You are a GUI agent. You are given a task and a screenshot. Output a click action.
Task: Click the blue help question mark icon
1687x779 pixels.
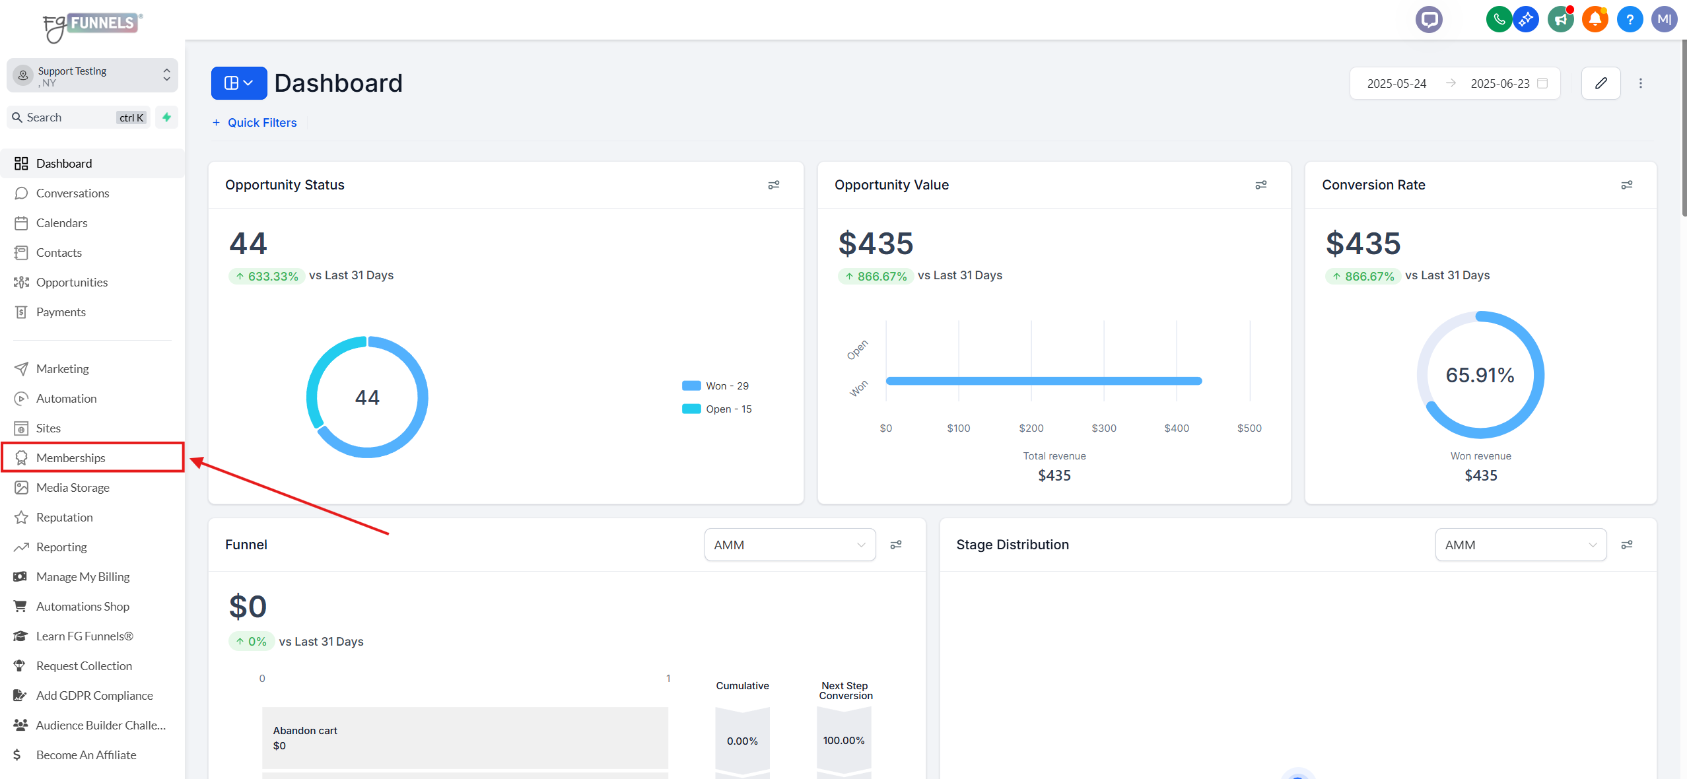[1630, 19]
